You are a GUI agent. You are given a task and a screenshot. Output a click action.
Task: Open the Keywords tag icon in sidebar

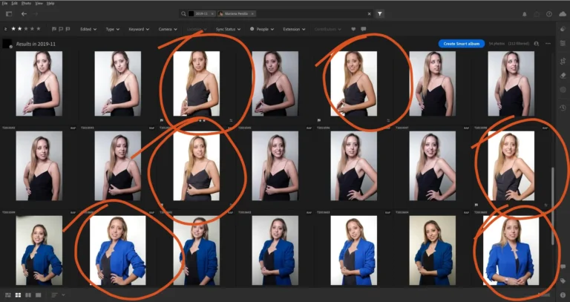(x=563, y=280)
